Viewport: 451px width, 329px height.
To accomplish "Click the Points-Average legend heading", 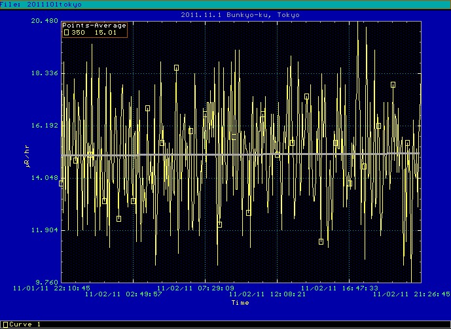I will (x=94, y=26).
